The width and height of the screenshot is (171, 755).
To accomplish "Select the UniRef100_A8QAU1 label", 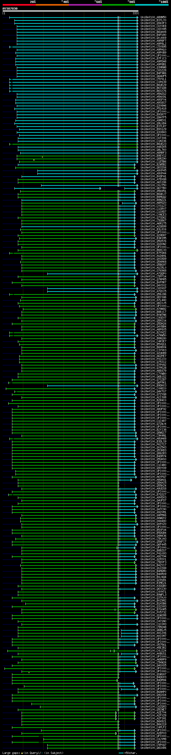I will tap(153, 480).
